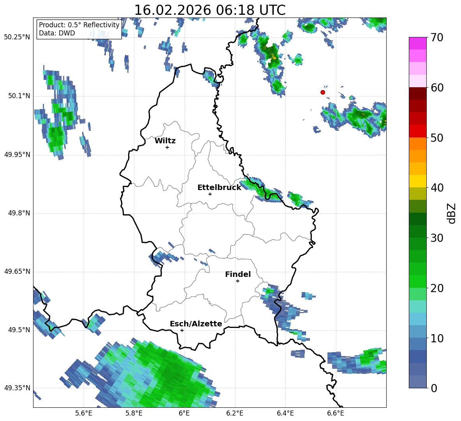Image resolution: width=461 pixels, height=421 pixels.
Task: Pick the orange band just below 50 dBZ
Action: point(417,143)
